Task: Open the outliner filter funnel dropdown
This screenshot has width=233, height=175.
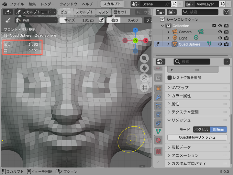Action: (227, 12)
